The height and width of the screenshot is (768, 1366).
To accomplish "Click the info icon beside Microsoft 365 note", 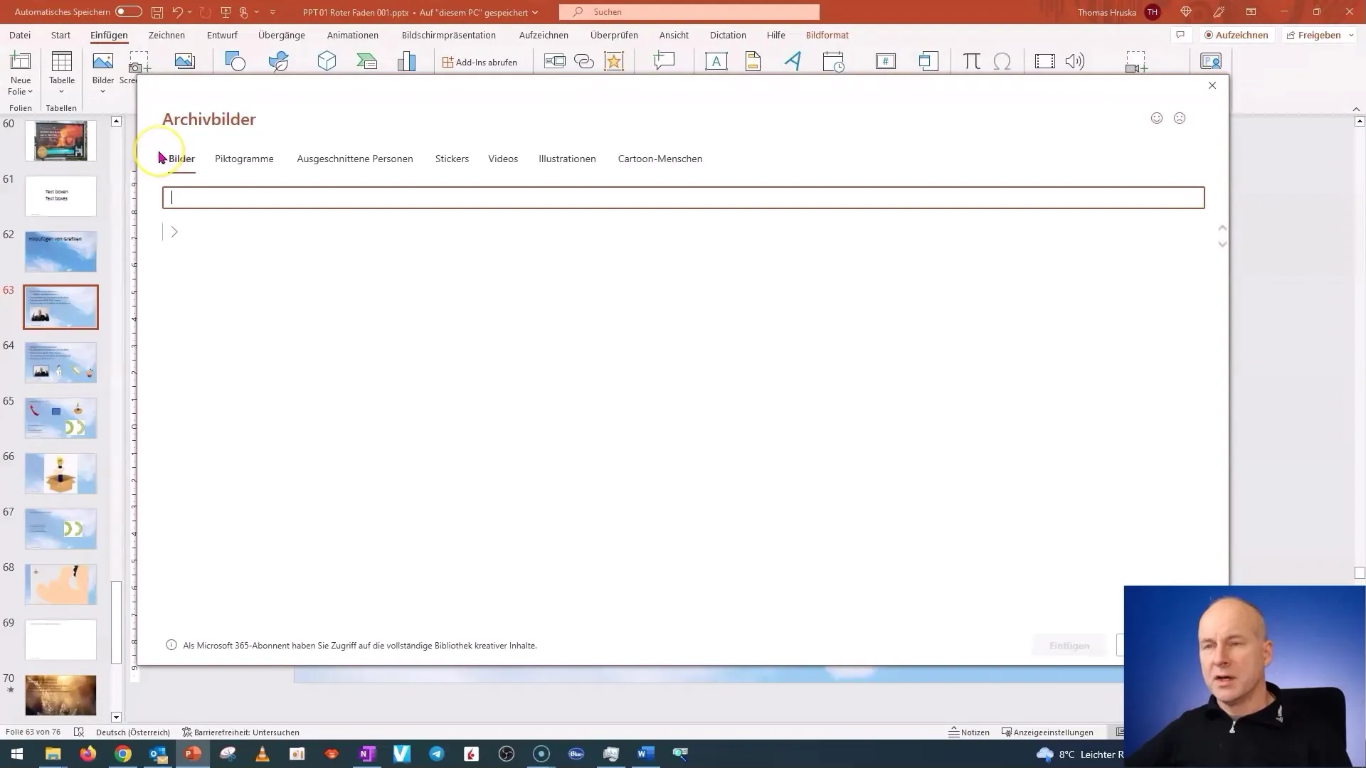I will point(171,645).
